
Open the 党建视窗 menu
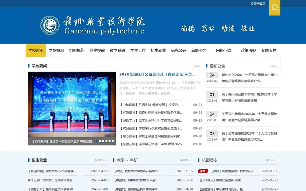(97, 51)
